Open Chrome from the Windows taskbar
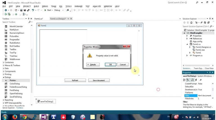 pyautogui.click(x=25, y=117)
